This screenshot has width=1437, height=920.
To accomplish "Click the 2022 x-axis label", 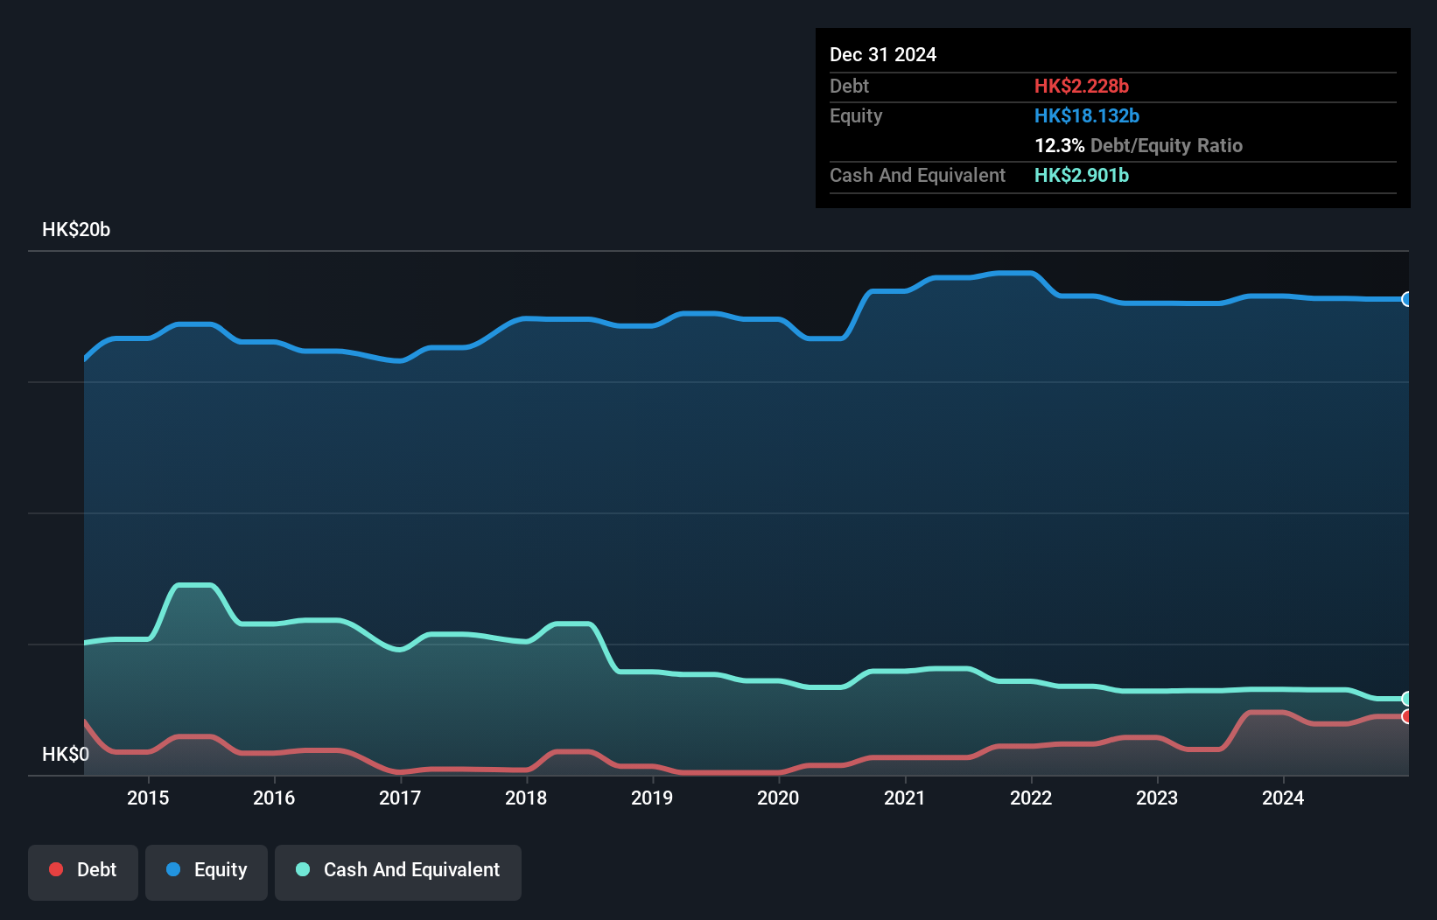I will coord(1031,798).
